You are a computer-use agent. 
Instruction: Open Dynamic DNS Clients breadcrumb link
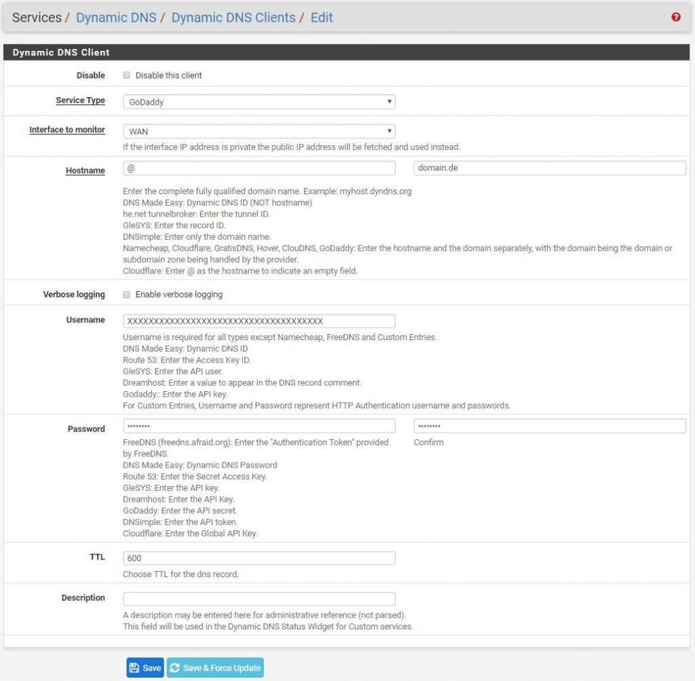[x=233, y=18]
